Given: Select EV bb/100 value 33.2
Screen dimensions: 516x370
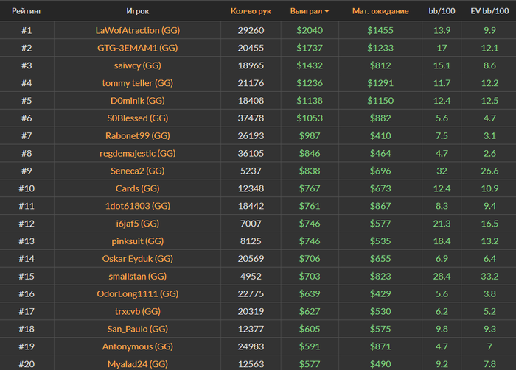Looking at the screenshot, I should (x=489, y=277).
